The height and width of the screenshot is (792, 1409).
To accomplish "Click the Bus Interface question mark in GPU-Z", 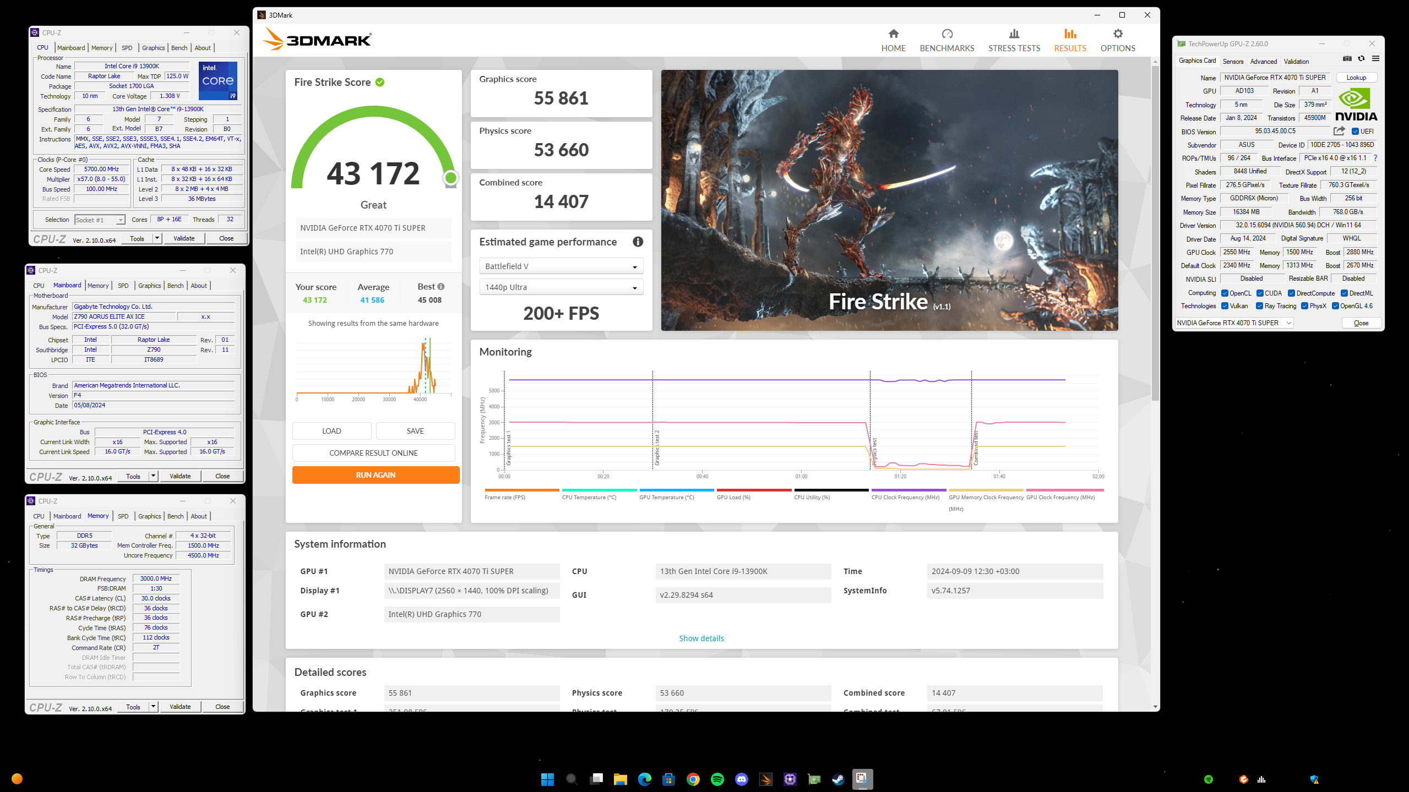I will click(1375, 158).
